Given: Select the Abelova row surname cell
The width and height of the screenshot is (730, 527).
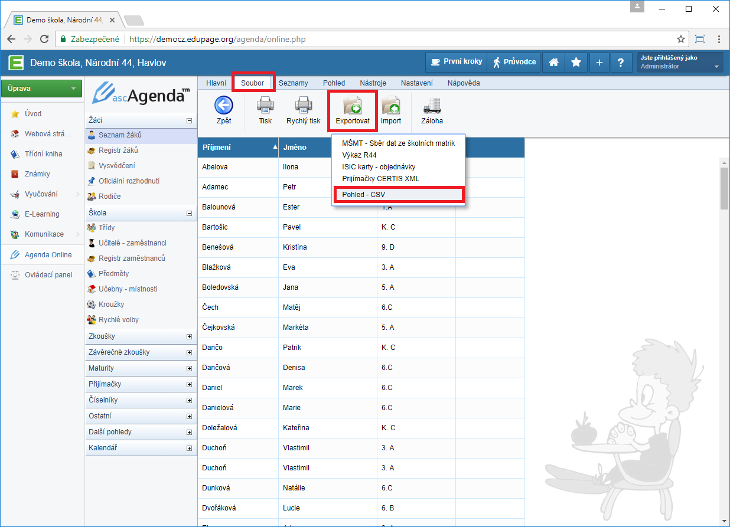Looking at the screenshot, I should tap(238, 167).
